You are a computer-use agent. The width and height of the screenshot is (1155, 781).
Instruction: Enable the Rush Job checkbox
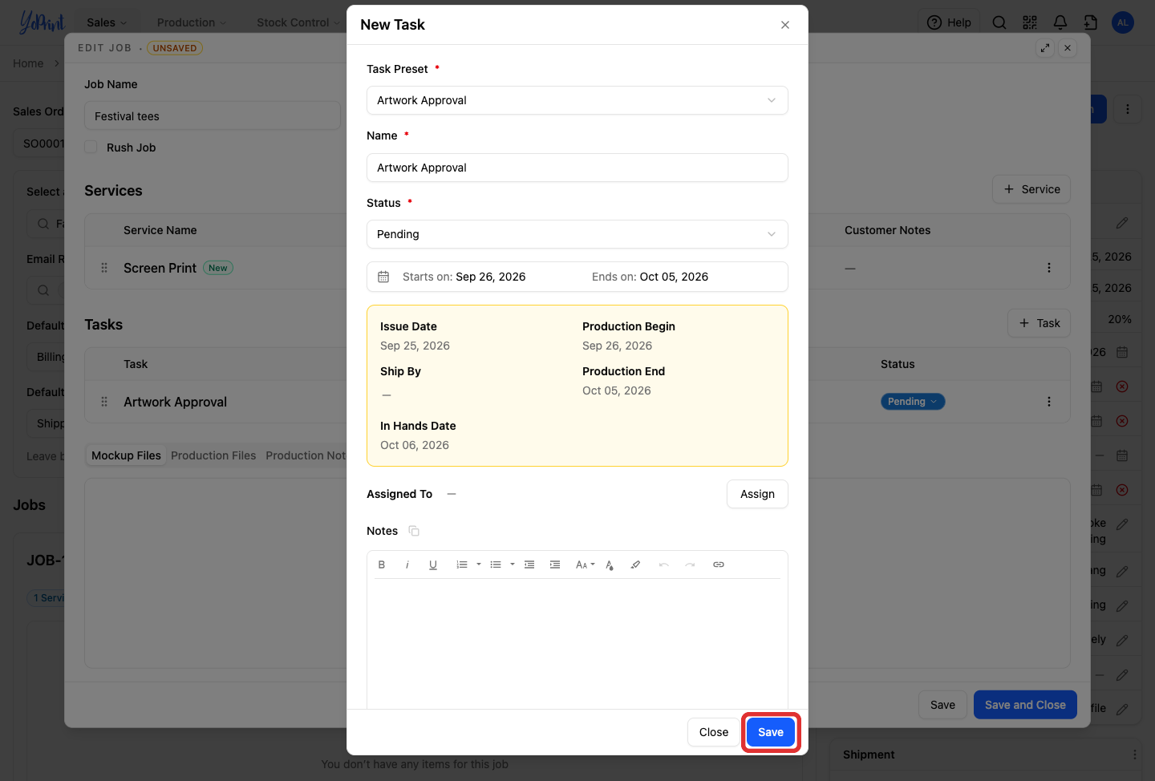(91, 147)
